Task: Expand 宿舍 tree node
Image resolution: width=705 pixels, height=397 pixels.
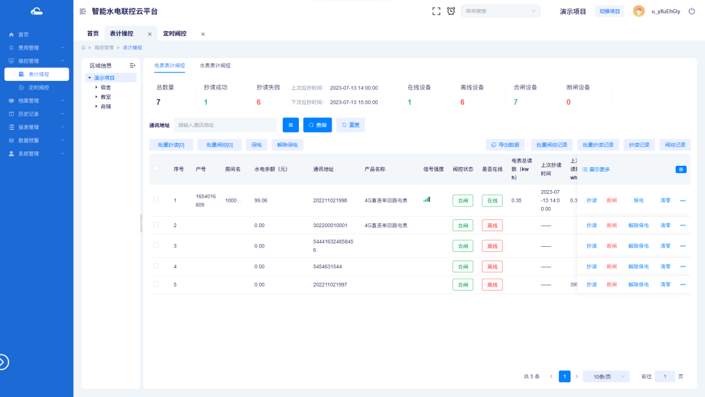Action: [96, 87]
